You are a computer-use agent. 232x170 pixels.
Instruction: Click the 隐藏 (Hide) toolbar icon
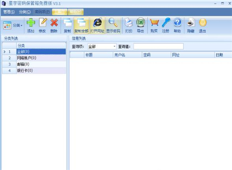point(191,23)
